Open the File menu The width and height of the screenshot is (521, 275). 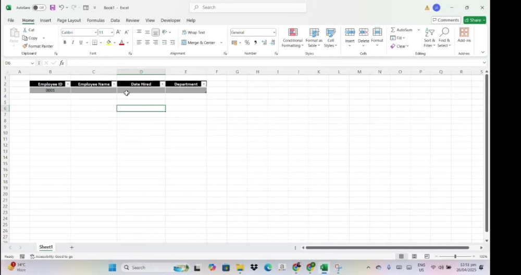10,20
